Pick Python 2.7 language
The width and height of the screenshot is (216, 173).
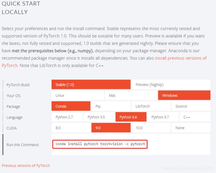pyautogui.click(x=67, y=117)
